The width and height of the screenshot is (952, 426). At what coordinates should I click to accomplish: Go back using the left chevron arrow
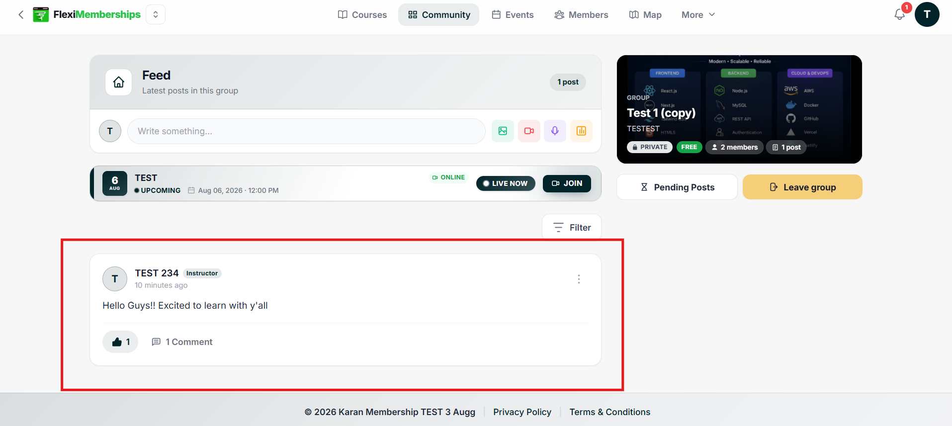[x=21, y=14]
